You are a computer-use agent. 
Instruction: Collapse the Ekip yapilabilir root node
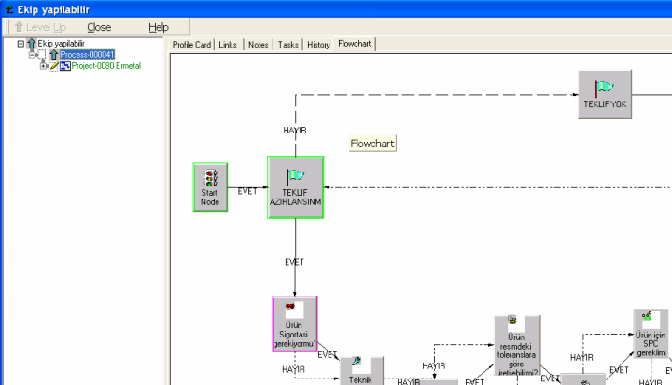coord(21,43)
